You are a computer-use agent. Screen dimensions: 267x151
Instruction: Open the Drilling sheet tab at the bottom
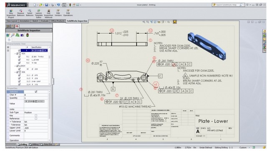pos(23,144)
